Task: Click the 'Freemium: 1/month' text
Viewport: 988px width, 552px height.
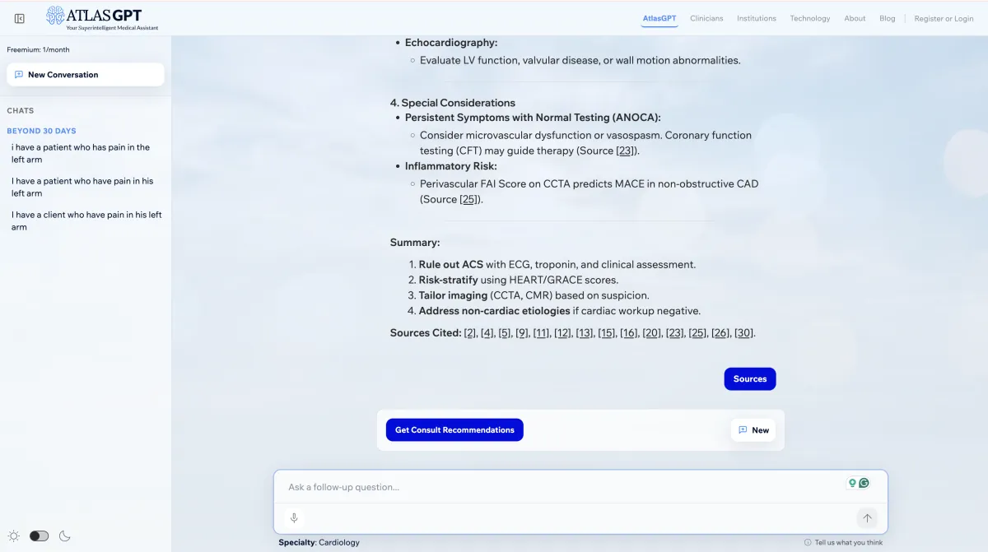Action: 39,49
